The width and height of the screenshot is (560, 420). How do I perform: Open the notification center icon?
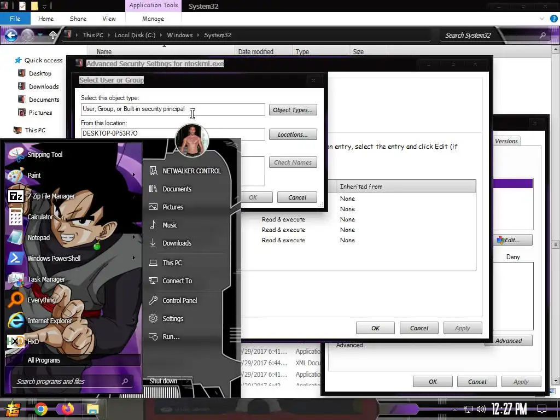[x=542, y=409]
